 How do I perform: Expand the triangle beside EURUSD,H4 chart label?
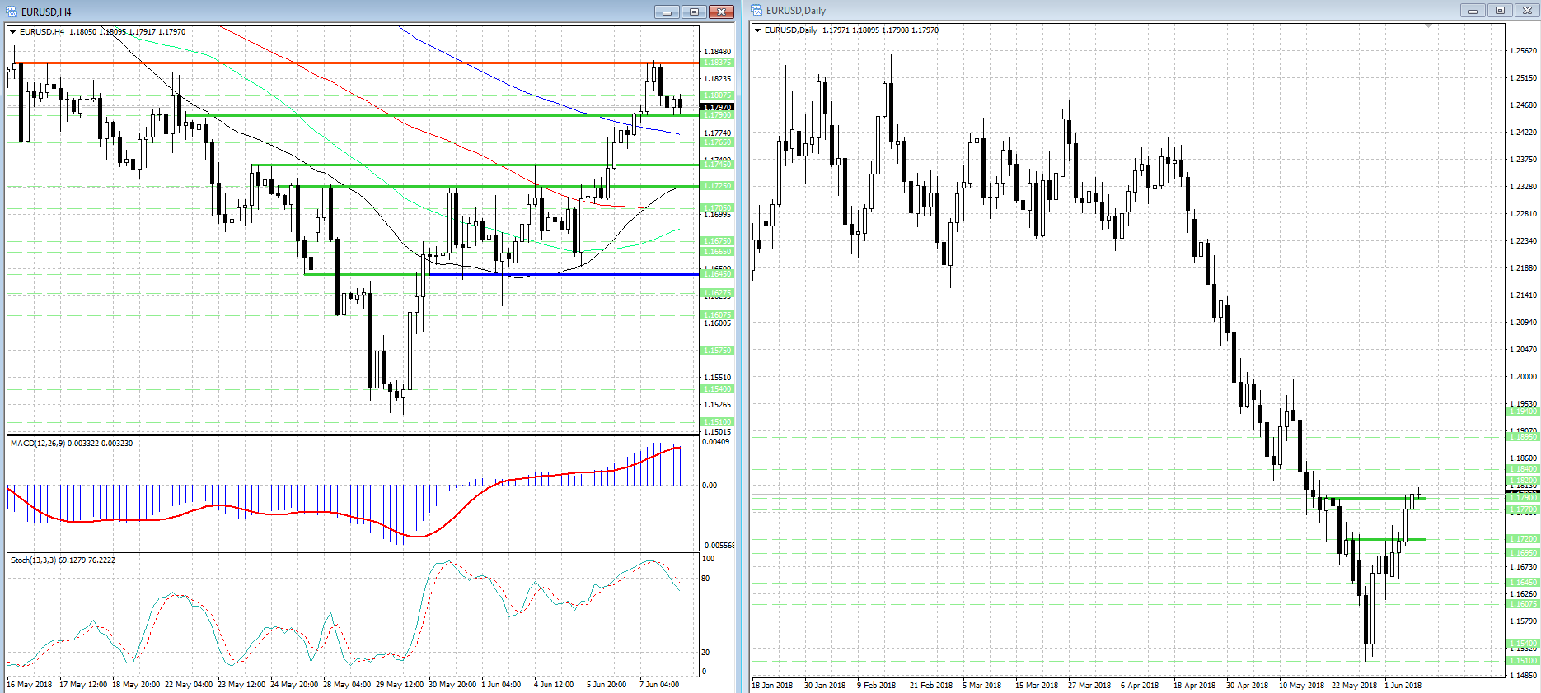pyautogui.click(x=13, y=32)
